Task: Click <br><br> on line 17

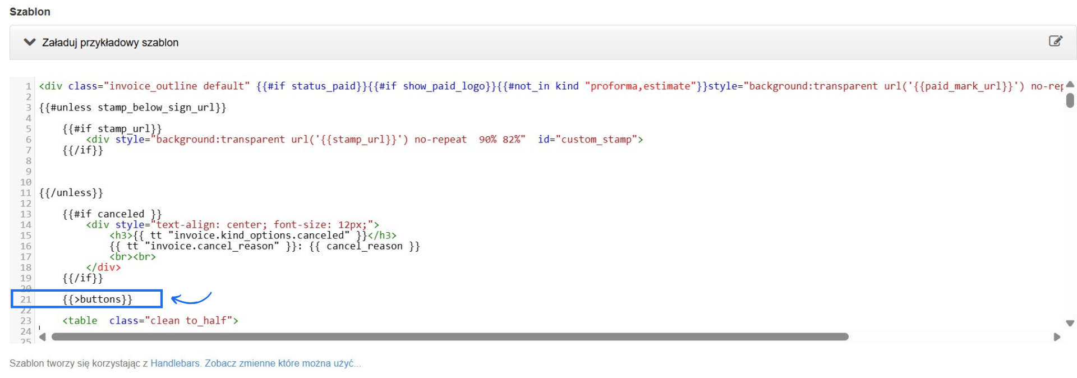Action: coord(133,257)
